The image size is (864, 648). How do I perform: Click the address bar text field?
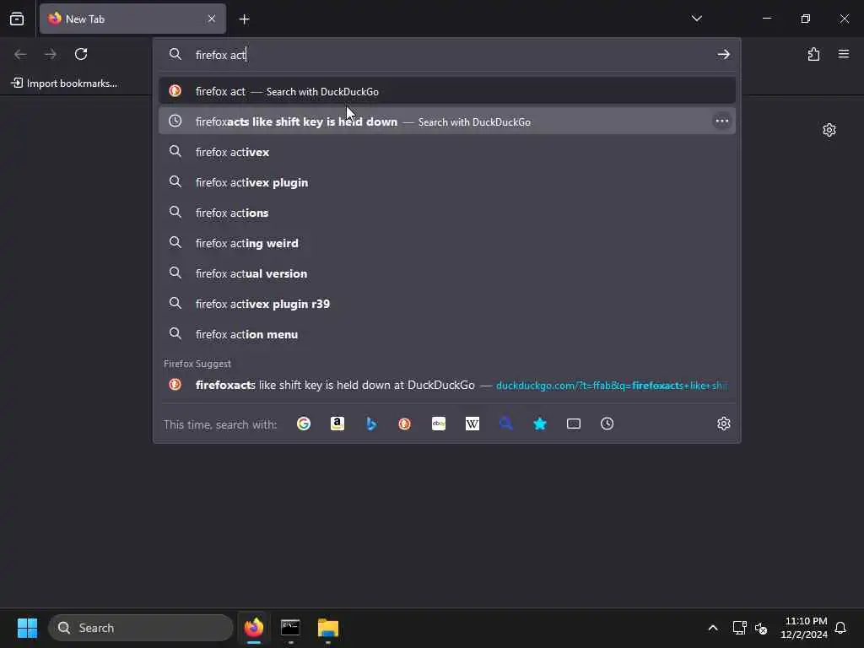tap(452, 55)
